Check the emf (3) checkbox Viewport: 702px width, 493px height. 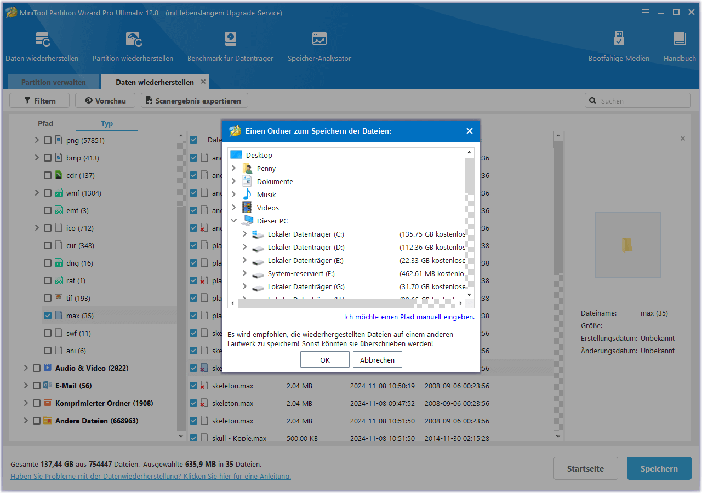48,211
